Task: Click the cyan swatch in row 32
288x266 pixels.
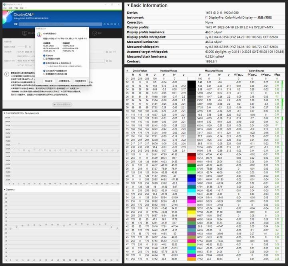Action: (x=191, y=190)
